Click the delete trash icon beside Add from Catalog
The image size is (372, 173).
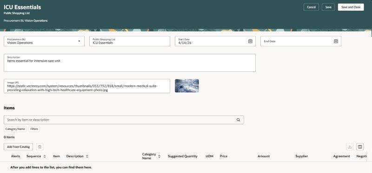click(40, 147)
